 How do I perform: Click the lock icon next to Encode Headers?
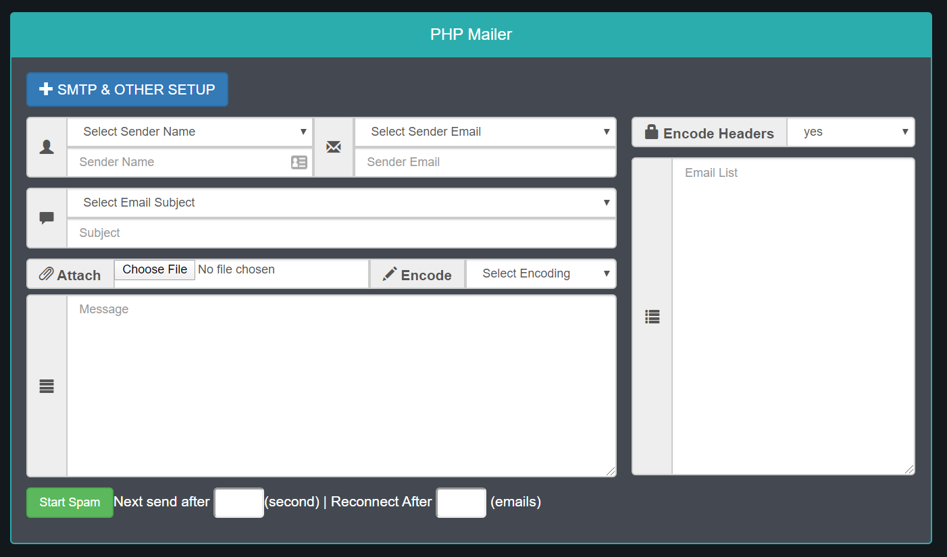[x=651, y=132]
